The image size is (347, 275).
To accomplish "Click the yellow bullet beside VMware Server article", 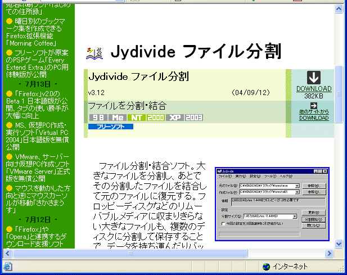I will click(x=10, y=157).
